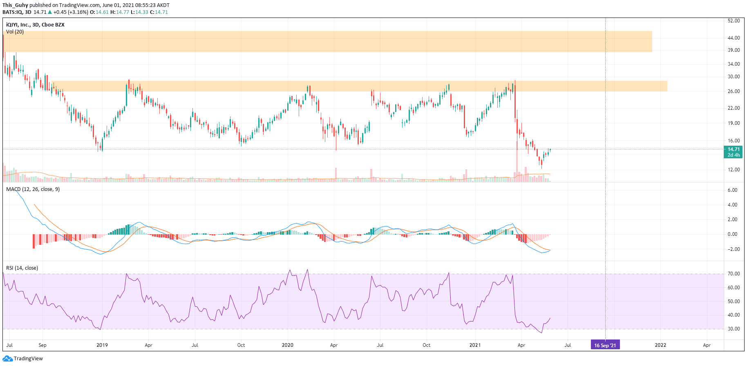The image size is (747, 366).
Task: Click the 52.00 price axis label
Action: click(734, 21)
